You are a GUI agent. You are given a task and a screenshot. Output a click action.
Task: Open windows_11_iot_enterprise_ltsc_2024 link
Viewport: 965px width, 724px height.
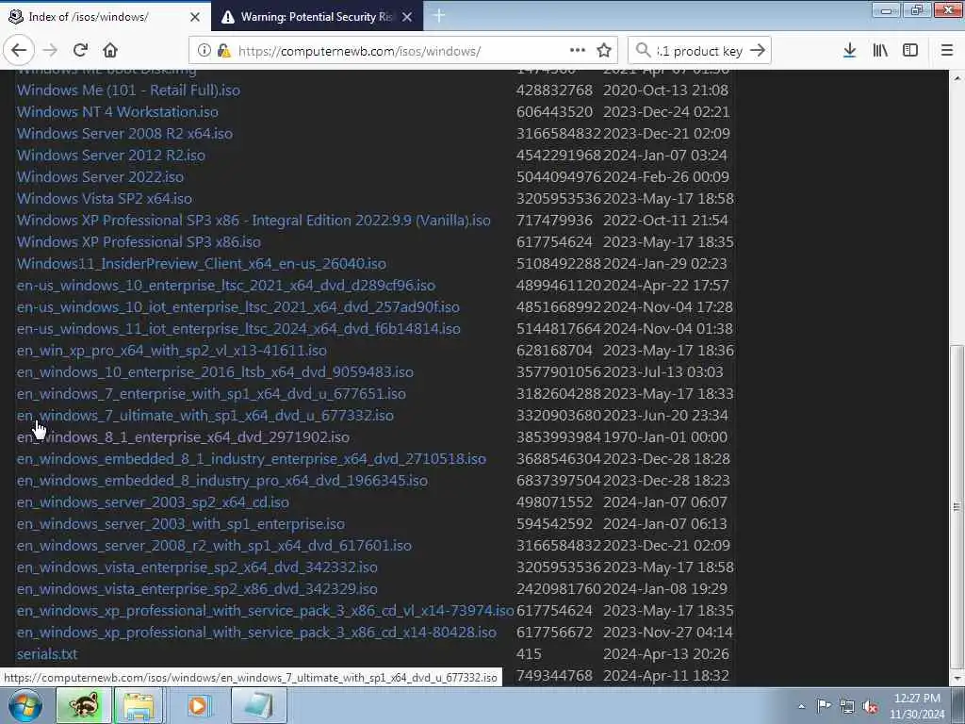[x=238, y=329]
